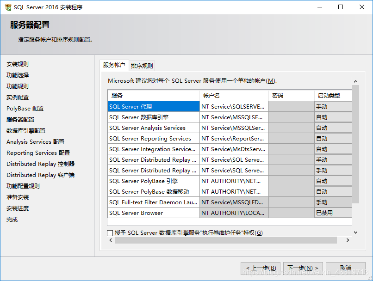
Task: Click the 服务 column header
Action: click(154, 96)
